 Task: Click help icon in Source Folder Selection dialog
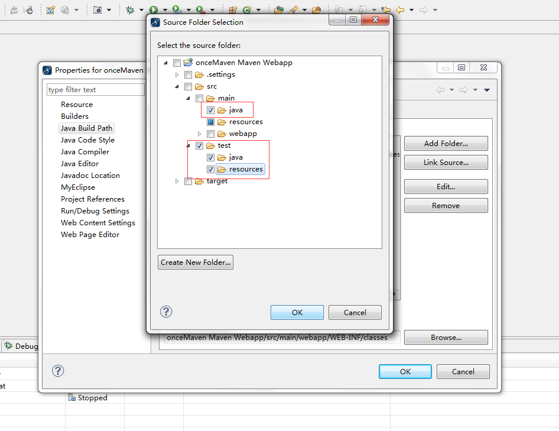pos(166,312)
